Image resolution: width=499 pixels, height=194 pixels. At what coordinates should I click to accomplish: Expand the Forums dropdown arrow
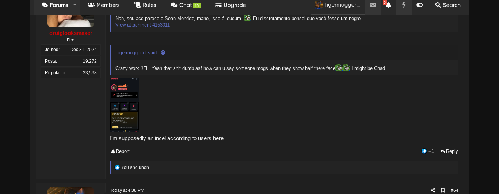75,5
